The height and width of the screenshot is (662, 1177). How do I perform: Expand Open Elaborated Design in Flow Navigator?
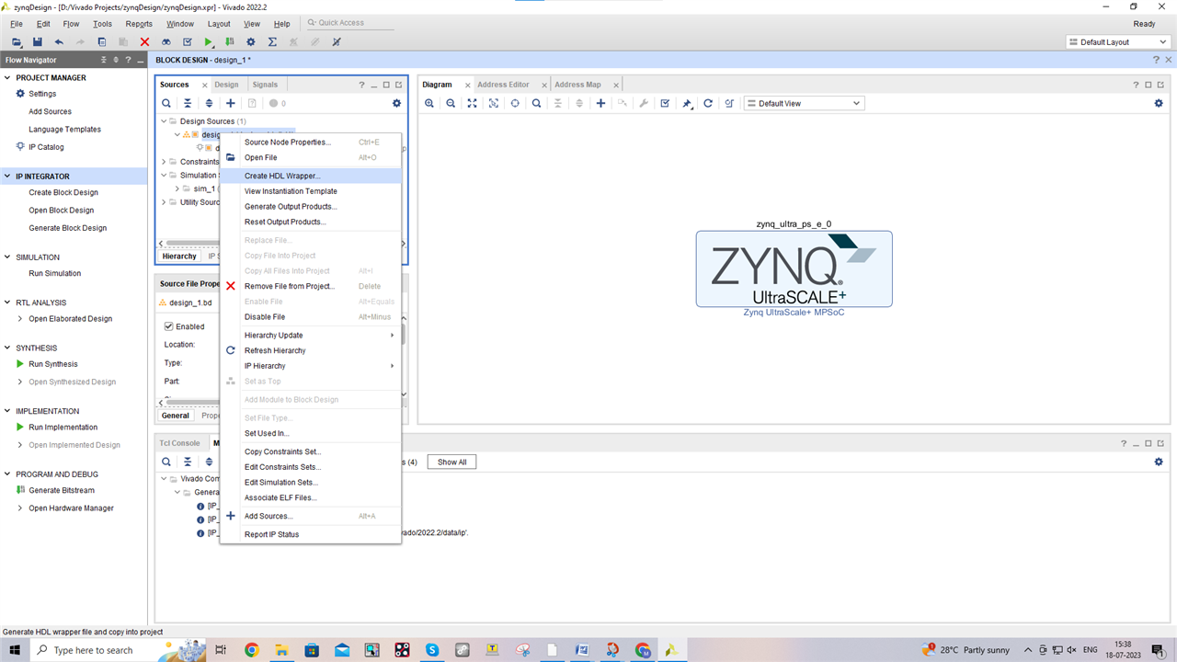(x=20, y=319)
